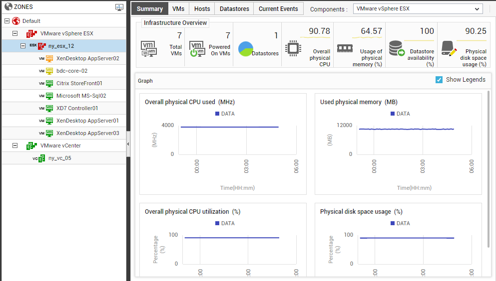496x281 pixels.
Task: Click DATA legend swatch in disk space graph
Action: point(393,223)
